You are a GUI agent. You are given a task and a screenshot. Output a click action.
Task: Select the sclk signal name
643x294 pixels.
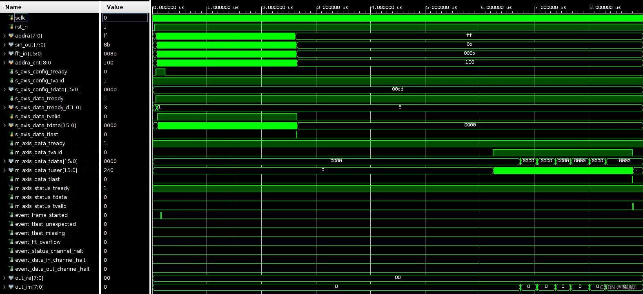pyautogui.click(x=20, y=18)
